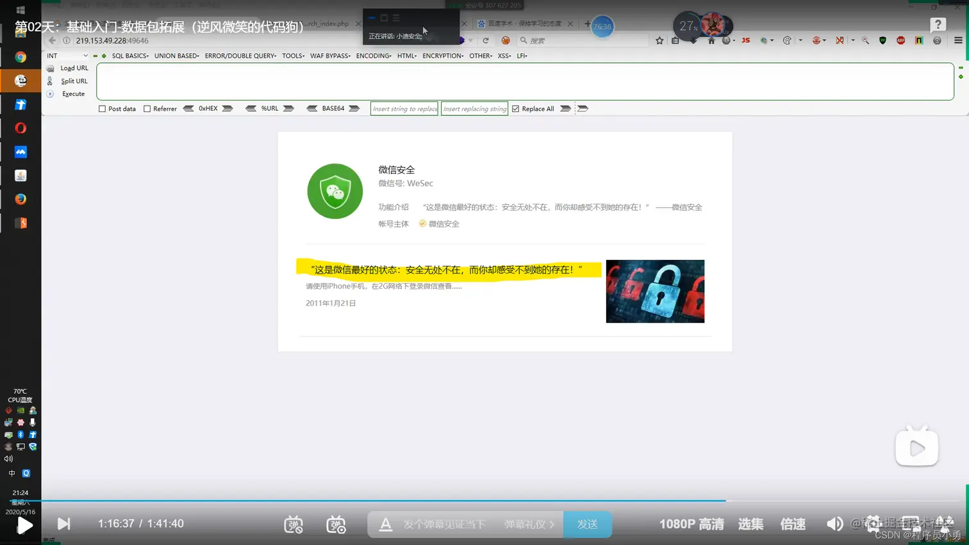Open danmaku text style settings
Viewport: 969px width, 545px height.
pyautogui.click(x=385, y=525)
